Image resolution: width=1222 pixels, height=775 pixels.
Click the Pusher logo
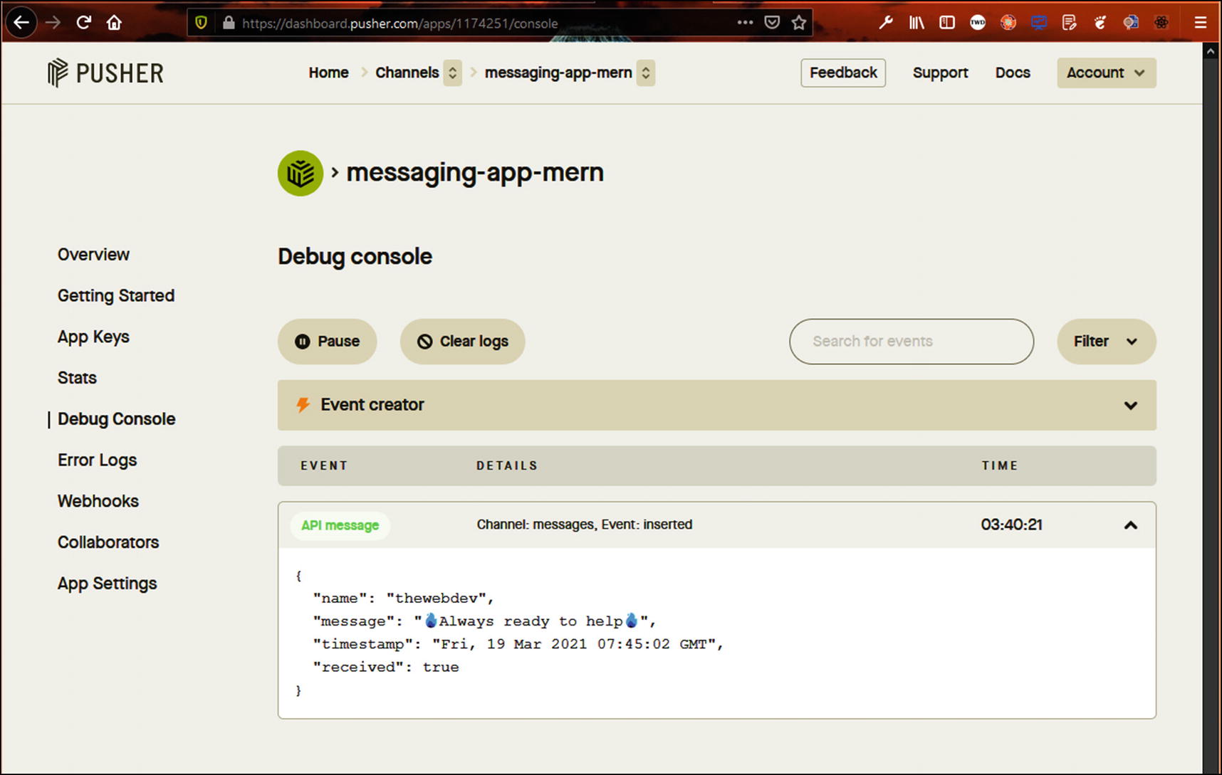point(105,73)
